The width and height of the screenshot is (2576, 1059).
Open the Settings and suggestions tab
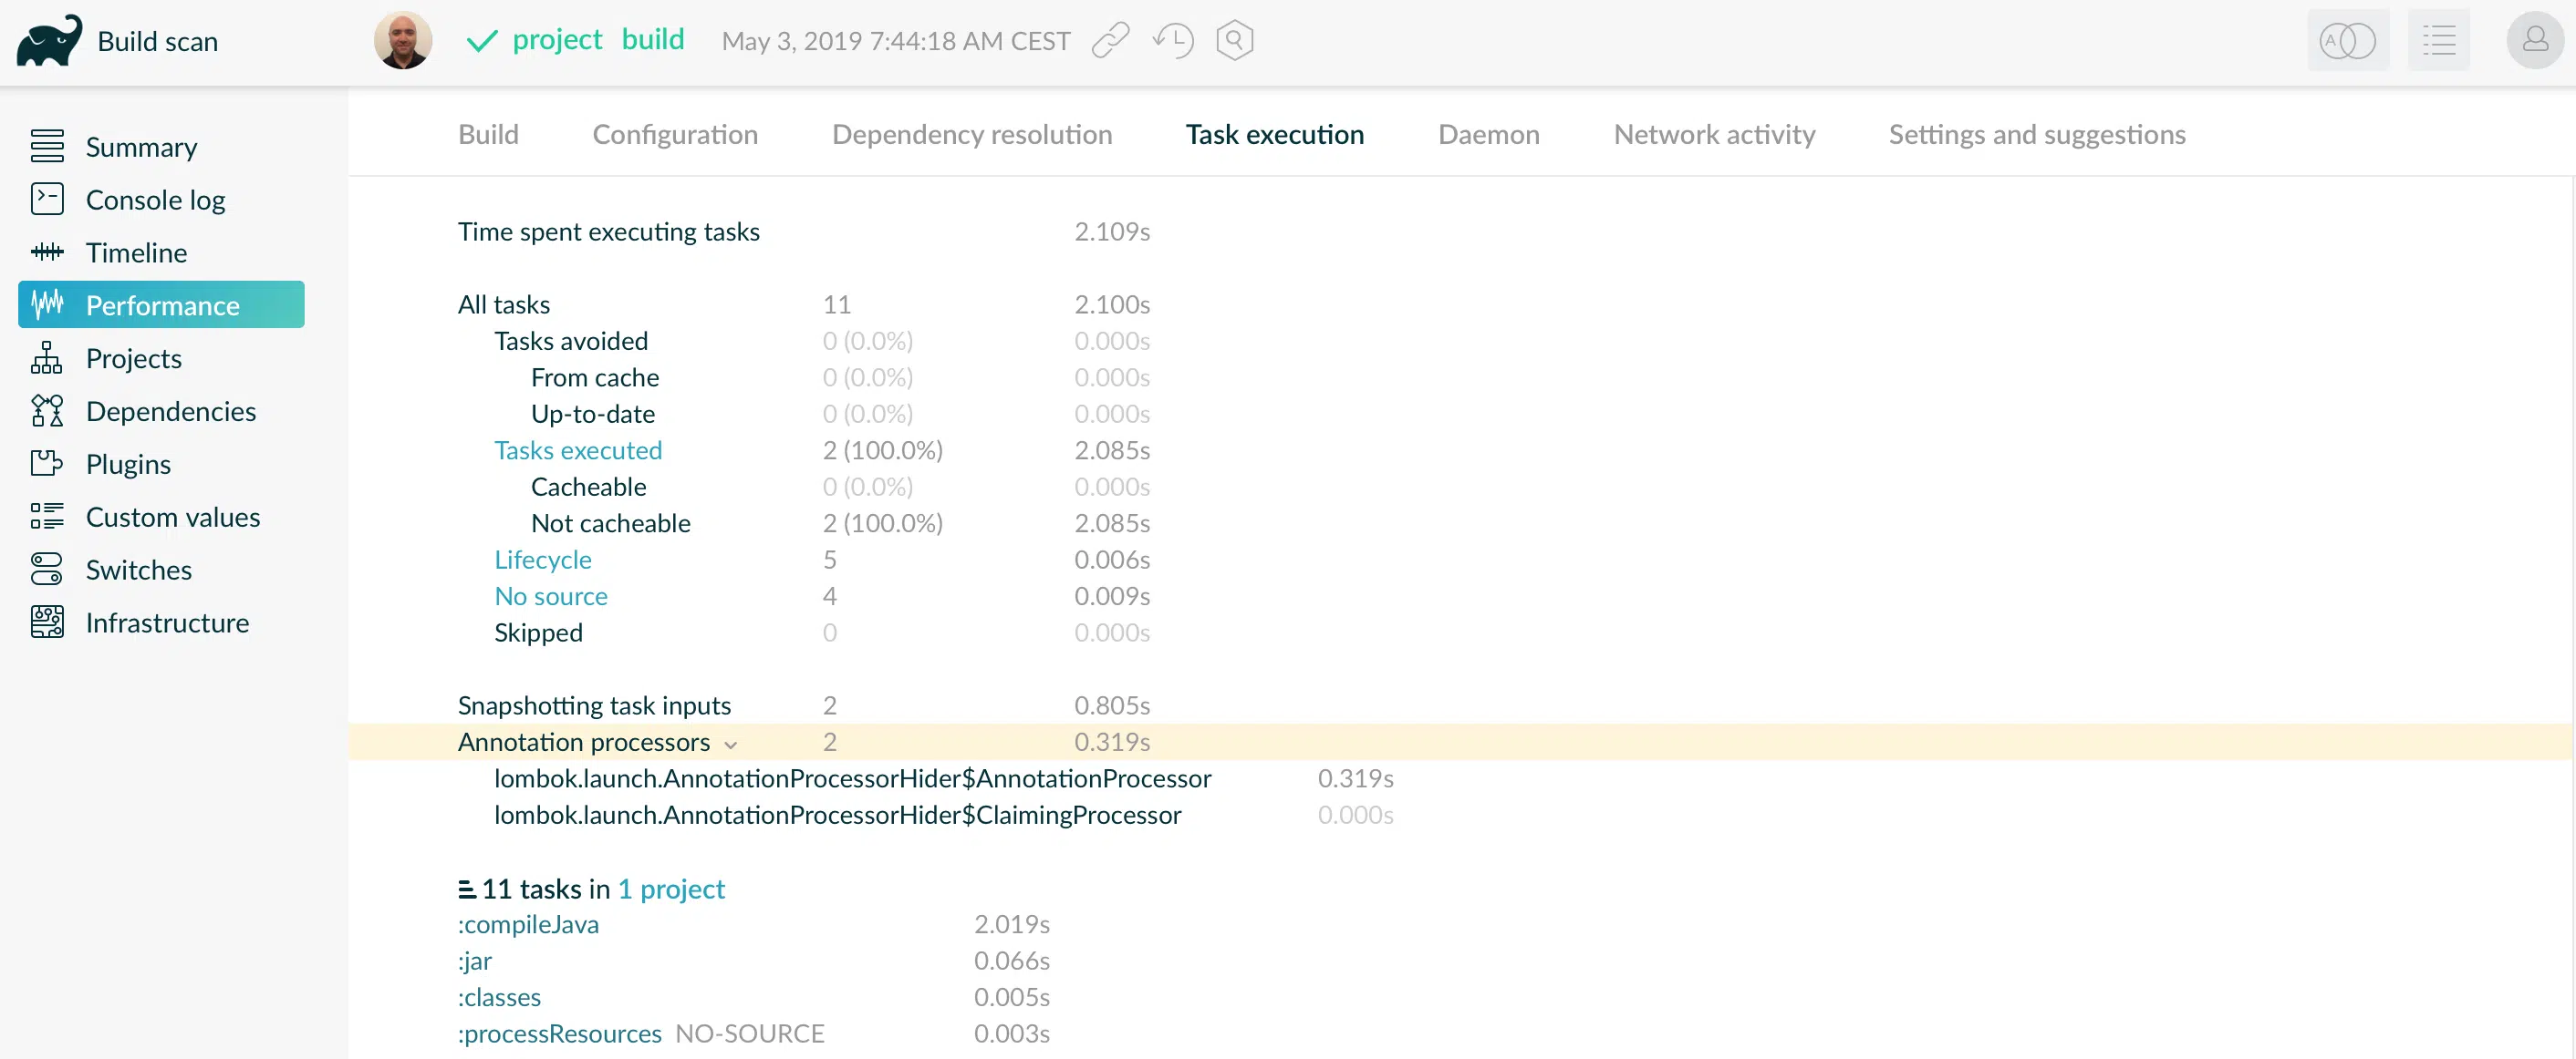pos(2036,134)
